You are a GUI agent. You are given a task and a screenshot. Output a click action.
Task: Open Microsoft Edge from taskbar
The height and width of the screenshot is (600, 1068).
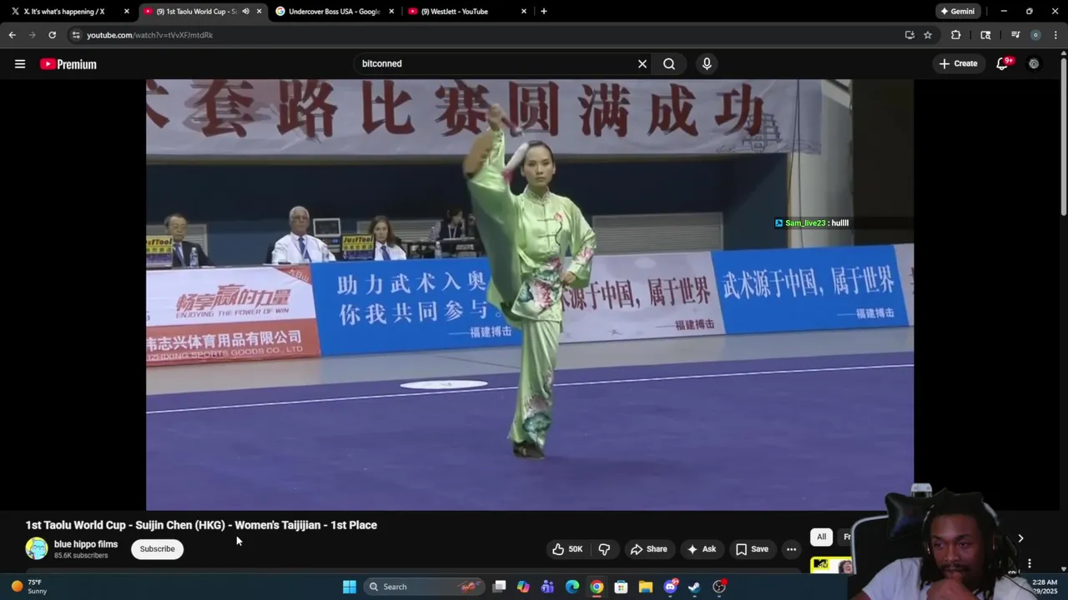point(572,587)
